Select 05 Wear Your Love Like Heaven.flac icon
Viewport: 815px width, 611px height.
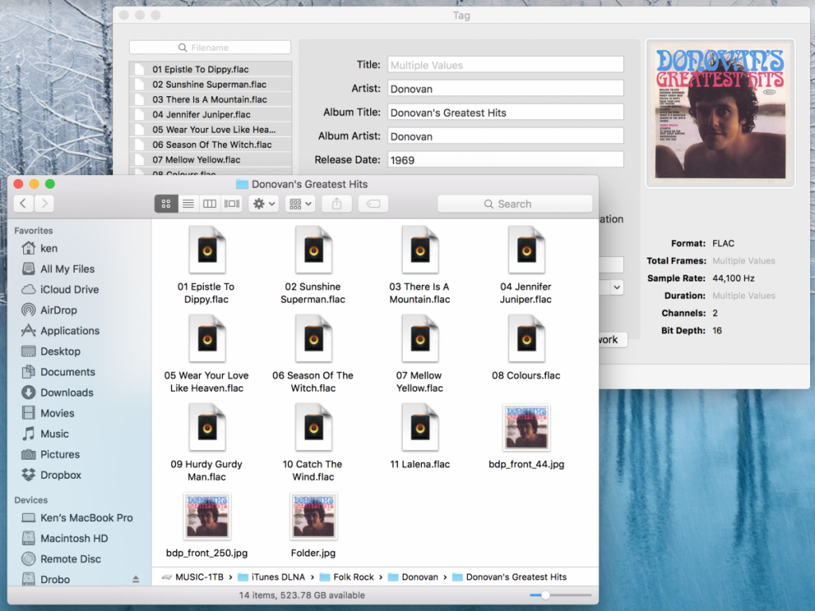pyautogui.click(x=207, y=339)
